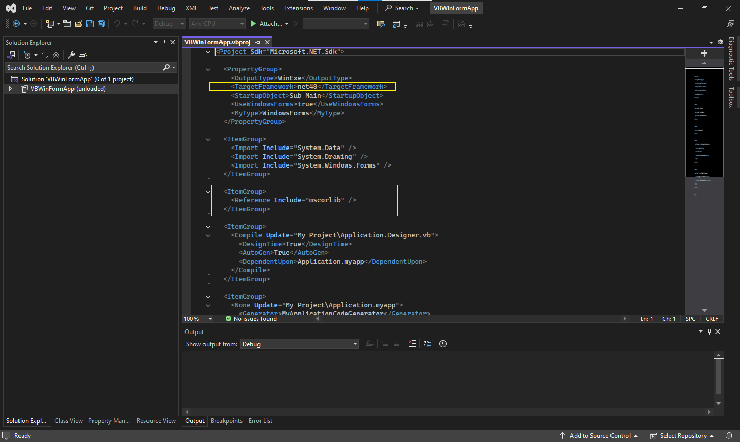Screen dimensions: 740x442
Task: Click the Open File folder icon
Action: [79, 24]
